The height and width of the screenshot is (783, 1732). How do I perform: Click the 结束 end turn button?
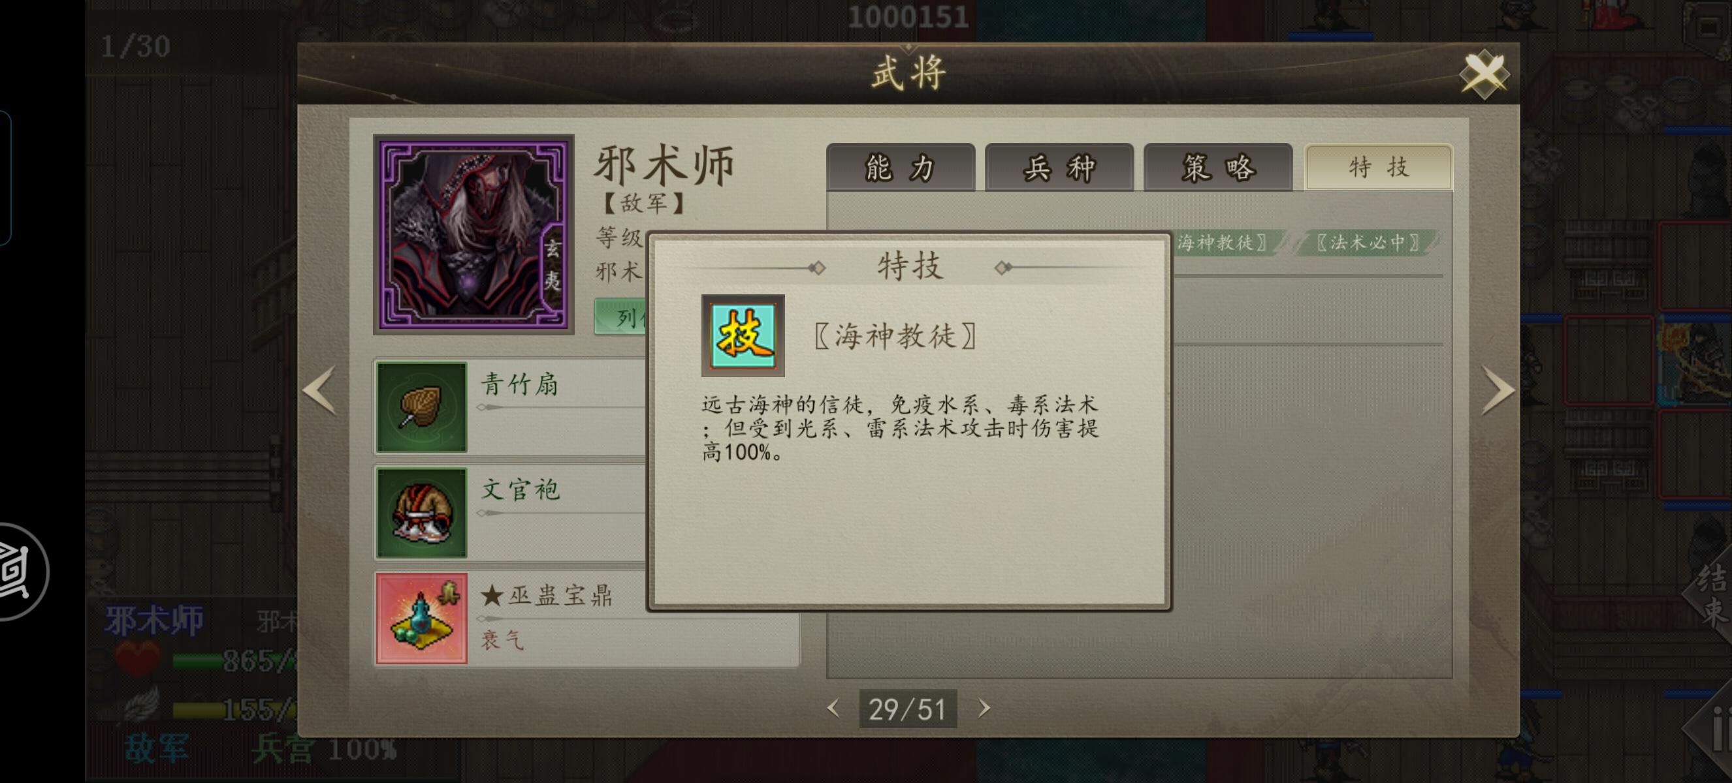(x=1711, y=594)
